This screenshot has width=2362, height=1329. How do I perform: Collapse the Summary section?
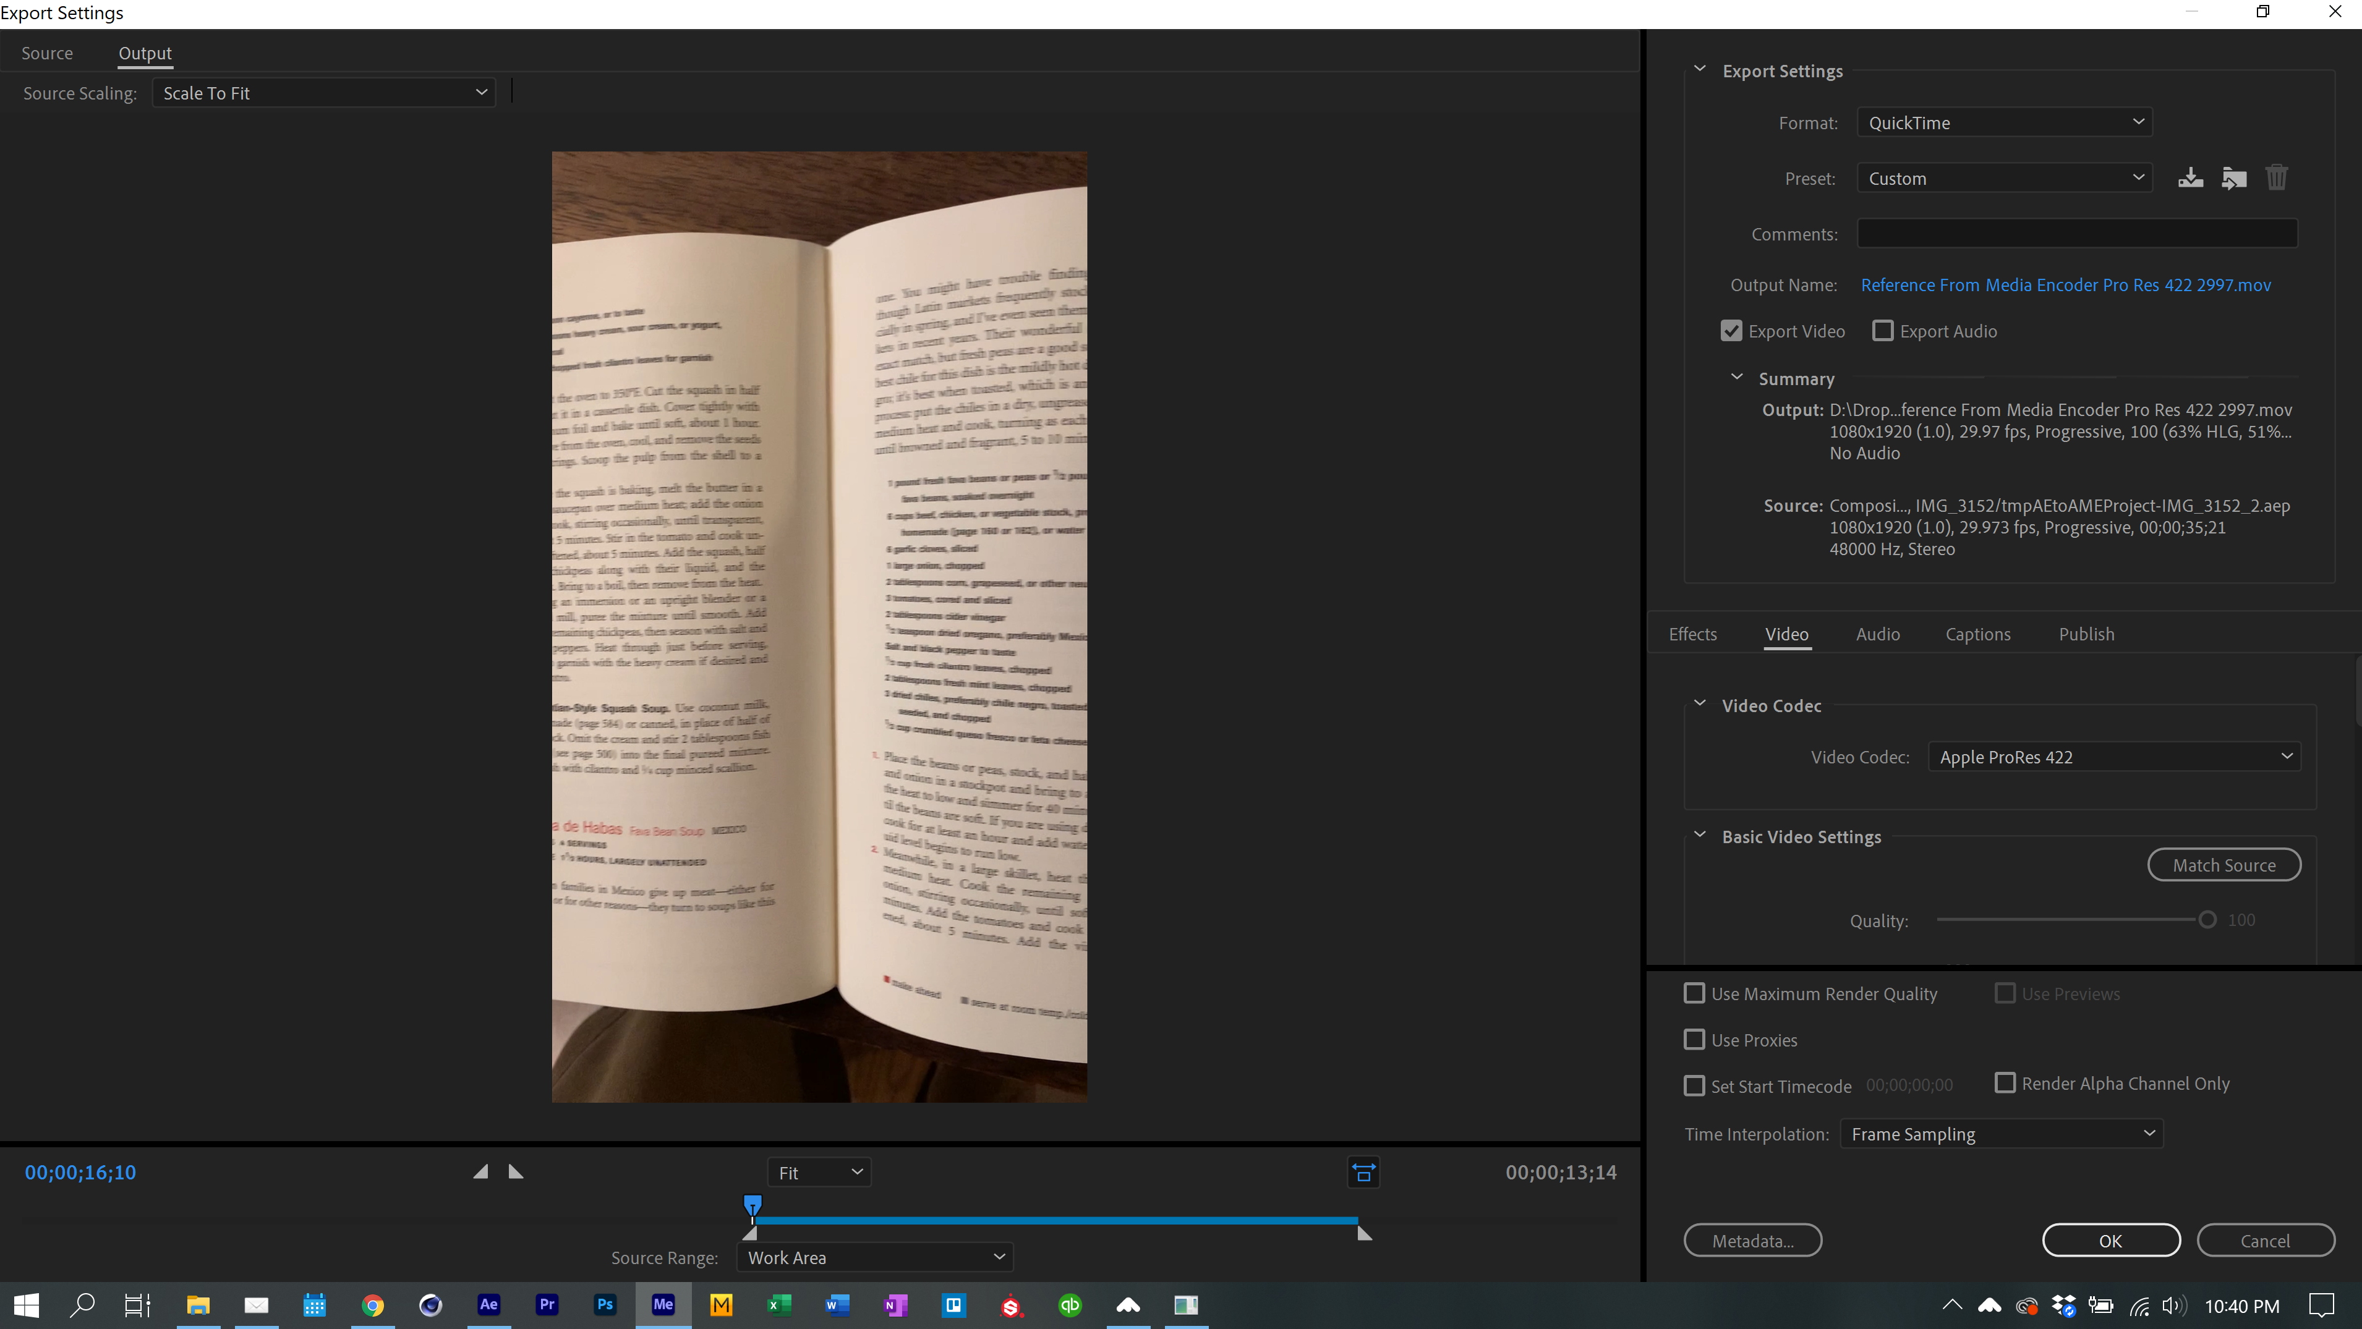tap(1736, 376)
